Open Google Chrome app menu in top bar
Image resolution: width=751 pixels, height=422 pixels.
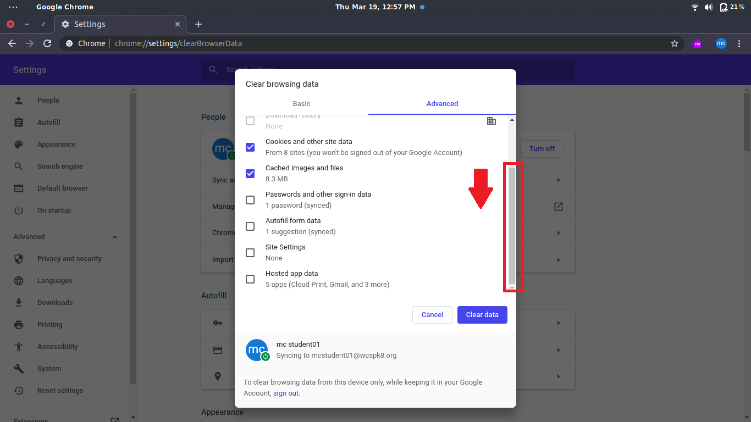pos(65,7)
